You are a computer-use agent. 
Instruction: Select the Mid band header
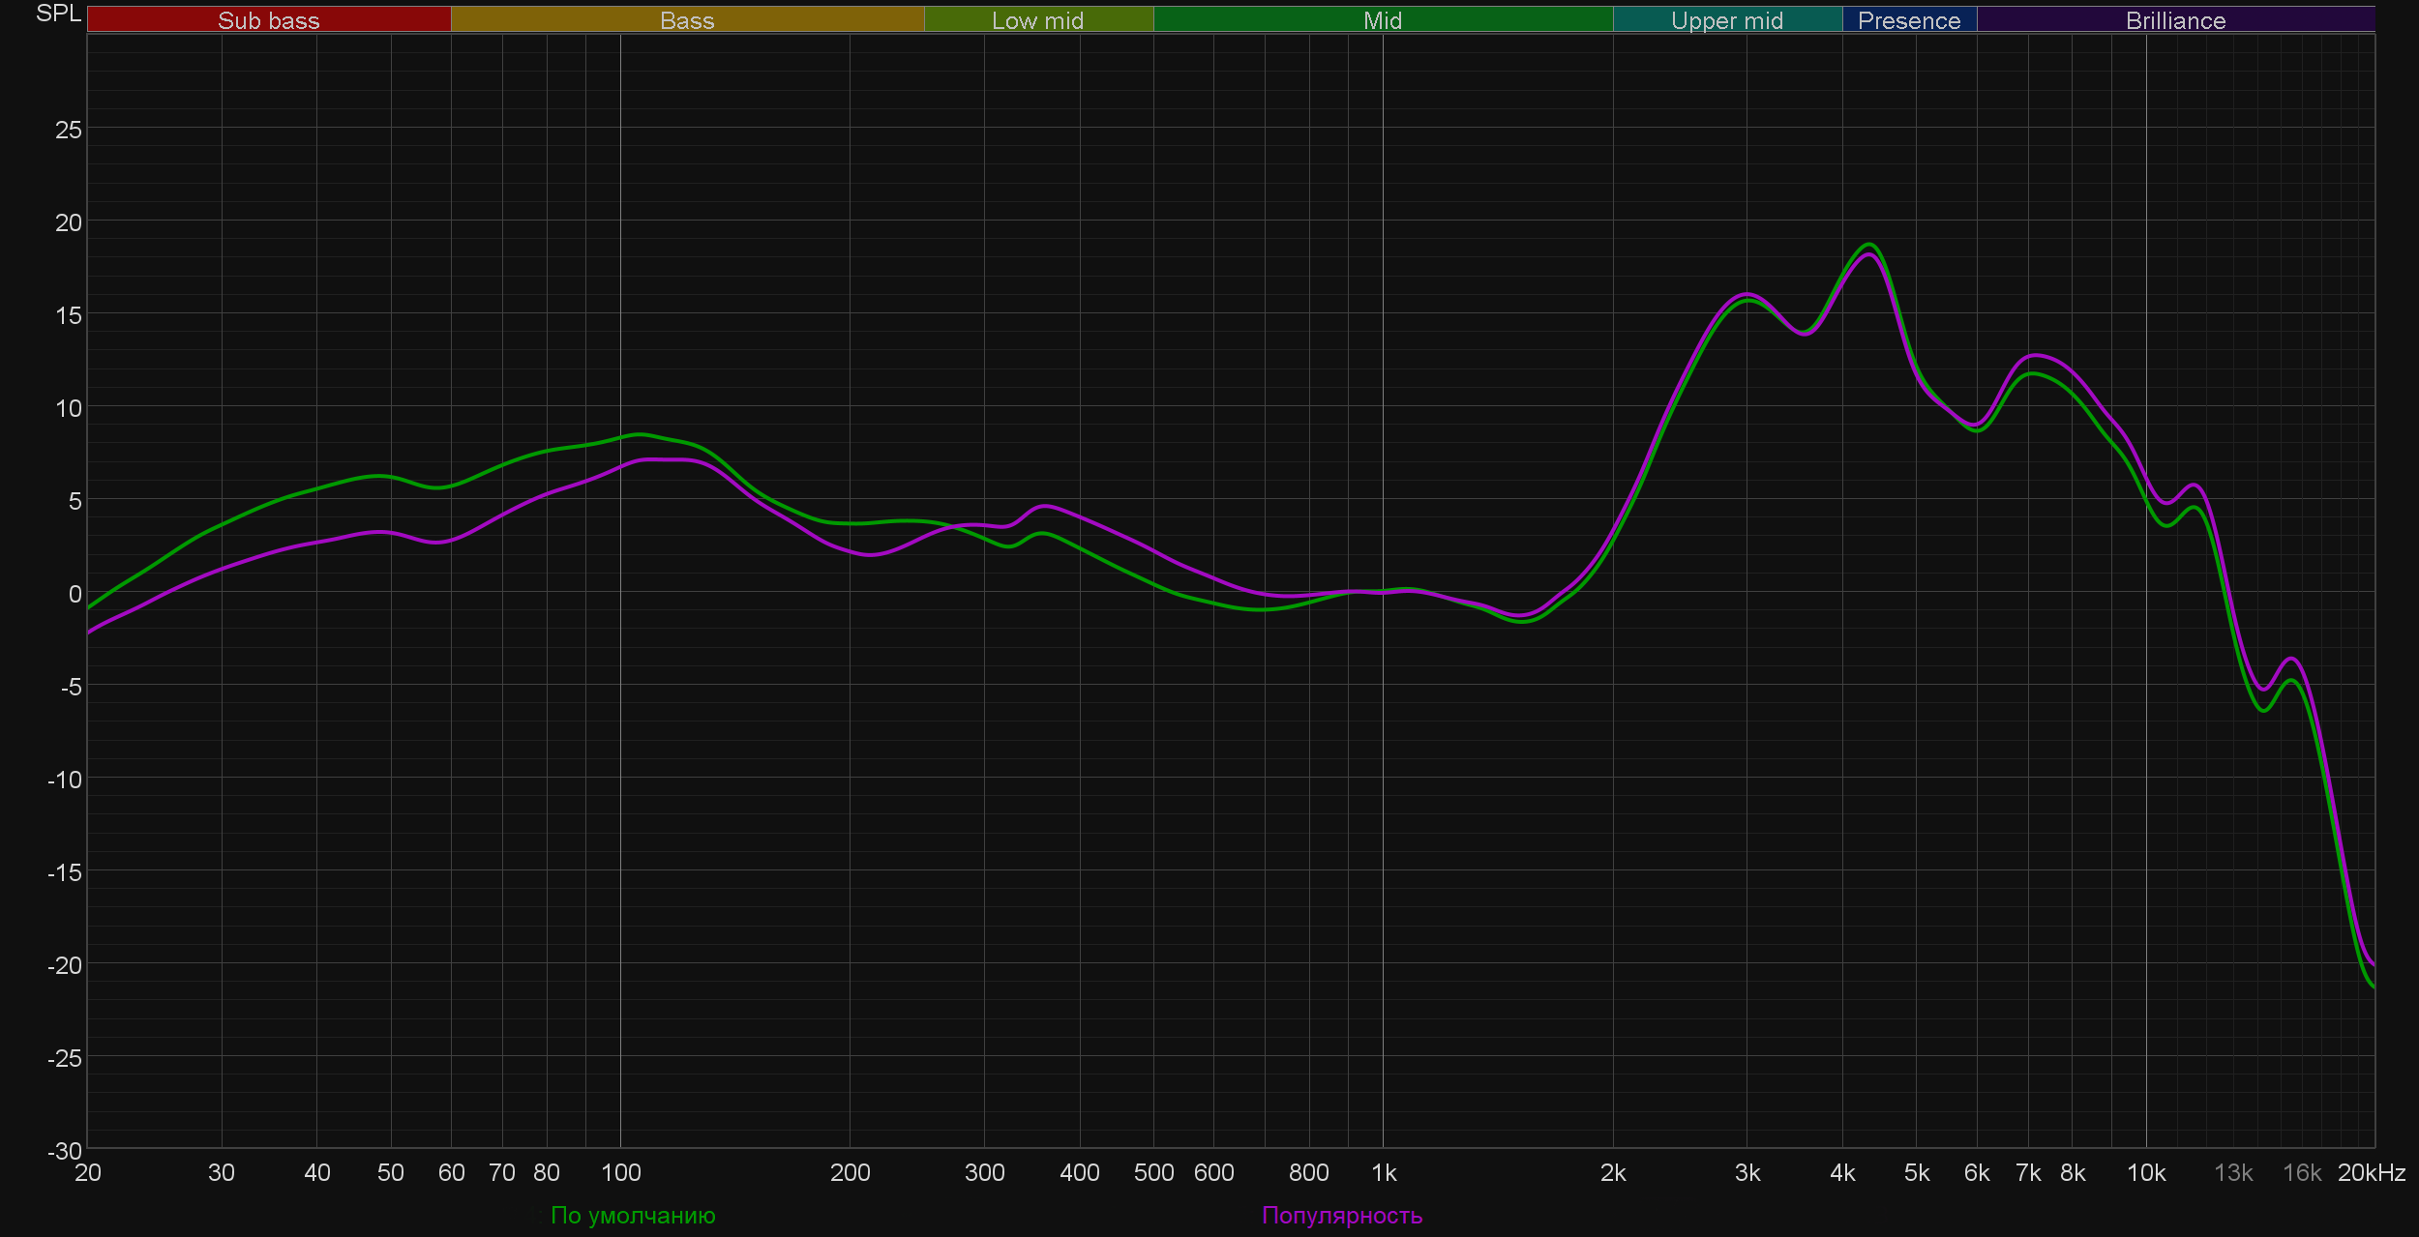click(1382, 20)
